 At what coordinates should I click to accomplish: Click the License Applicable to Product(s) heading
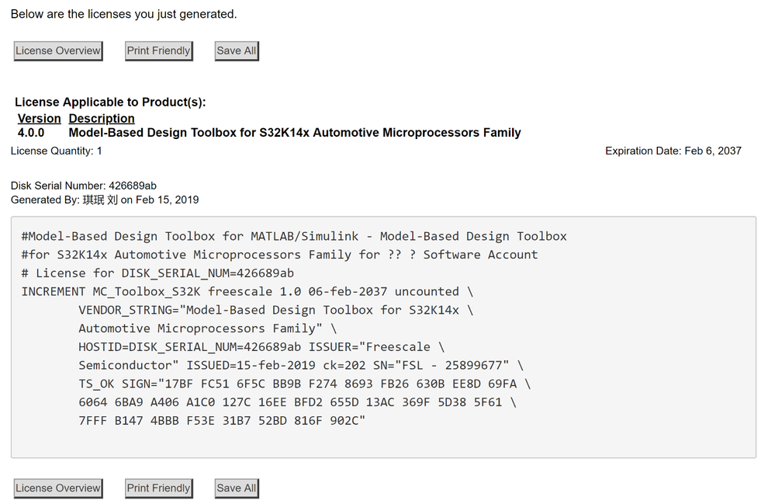[x=110, y=103]
